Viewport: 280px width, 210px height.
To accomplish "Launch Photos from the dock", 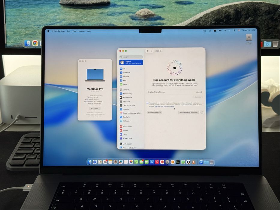I will point(131,162).
